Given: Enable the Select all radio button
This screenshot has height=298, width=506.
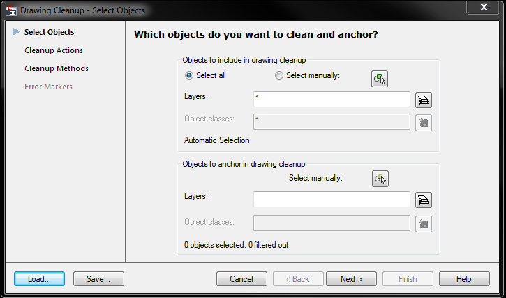Looking at the screenshot, I should click(189, 75).
